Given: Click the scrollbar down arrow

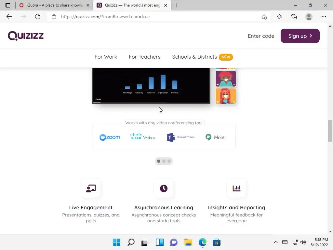Looking at the screenshot, I should [x=330, y=231].
